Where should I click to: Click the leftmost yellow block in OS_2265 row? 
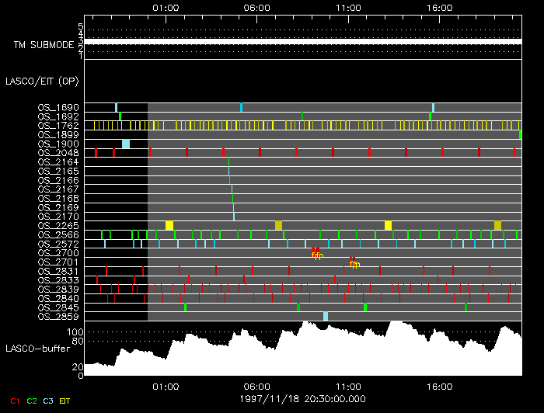pos(169,225)
